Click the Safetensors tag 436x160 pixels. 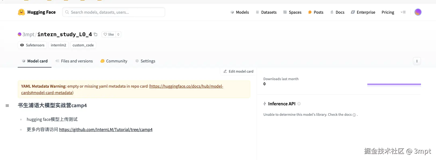(32, 45)
